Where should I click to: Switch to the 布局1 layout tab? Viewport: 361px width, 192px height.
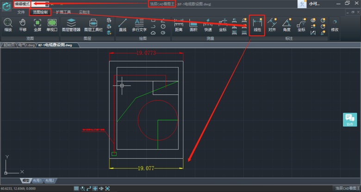pos(37,180)
